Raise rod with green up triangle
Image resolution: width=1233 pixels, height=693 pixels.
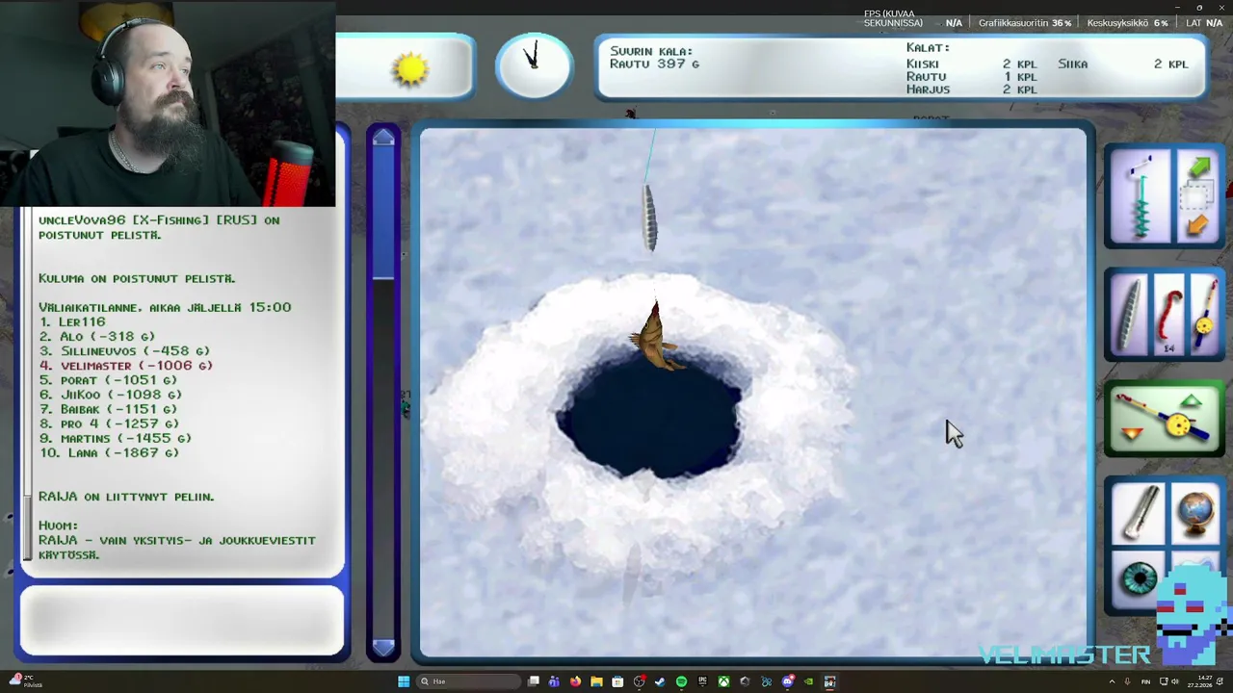coord(1192,400)
